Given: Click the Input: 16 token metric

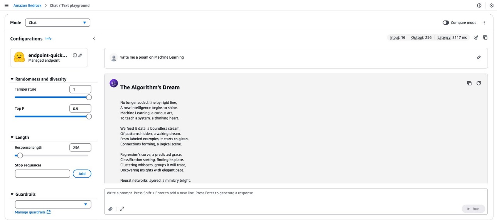Looking at the screenshot, I should click(x=398, y=38).
